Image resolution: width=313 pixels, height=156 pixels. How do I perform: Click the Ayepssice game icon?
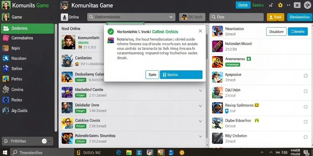(217, 77)
